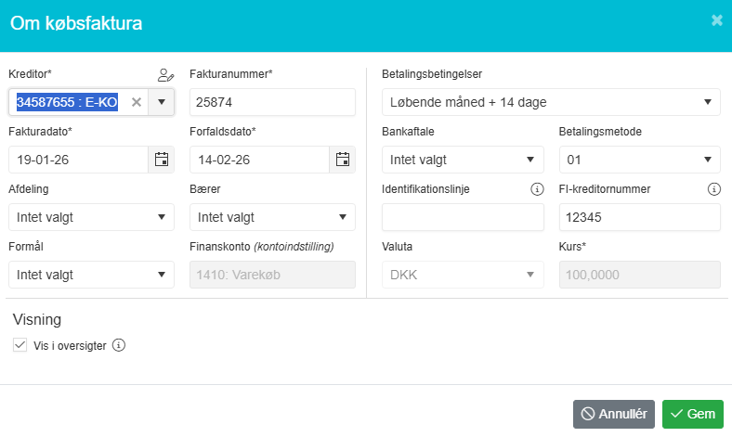Viewport: 732px width, 437px height.
Task: Click into the Fakturanummer input field
Action: tap(272, 102)
